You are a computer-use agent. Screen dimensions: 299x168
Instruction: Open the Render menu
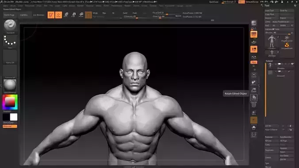[127, 6]
